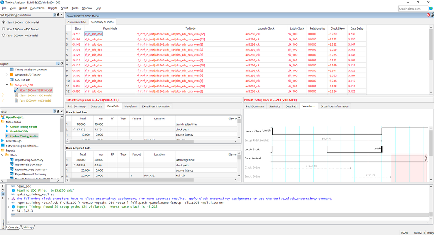The height and width of the screenshot is (235, 434).
Task: Select the Slow 1200mV 125C Model radio button
Action: tap(4, 22)
